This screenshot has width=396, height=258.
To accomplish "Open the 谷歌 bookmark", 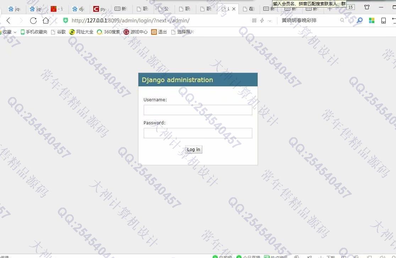I will (58, 32).
